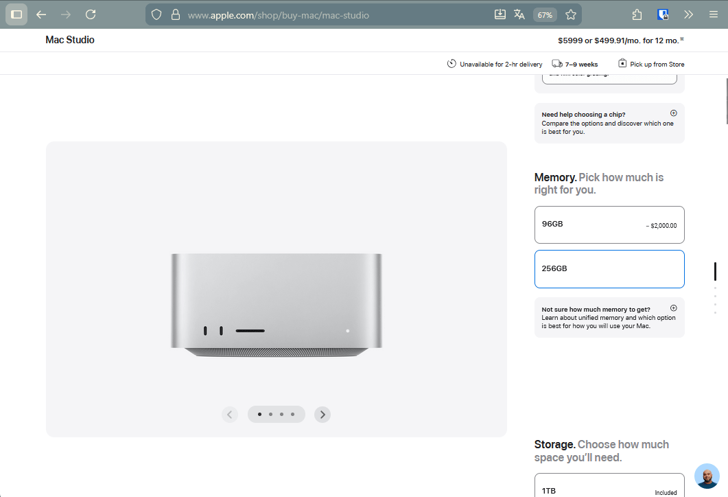Click the $499.91/mo financing link
This screenshot has width=728, height=497.
pyautogui.click(x=633, y=40)
